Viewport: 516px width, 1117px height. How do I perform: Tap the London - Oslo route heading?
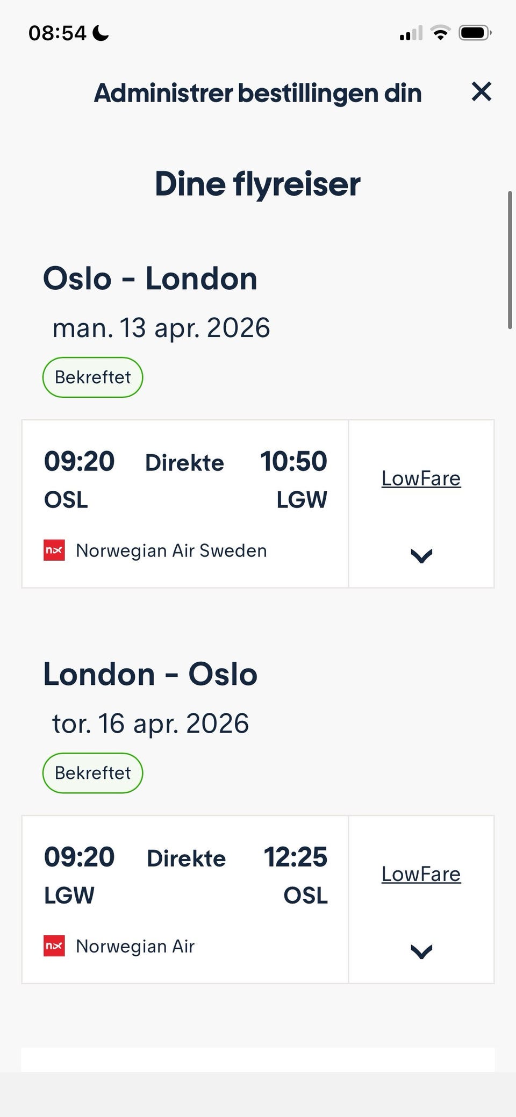click(x=150, y=674)
